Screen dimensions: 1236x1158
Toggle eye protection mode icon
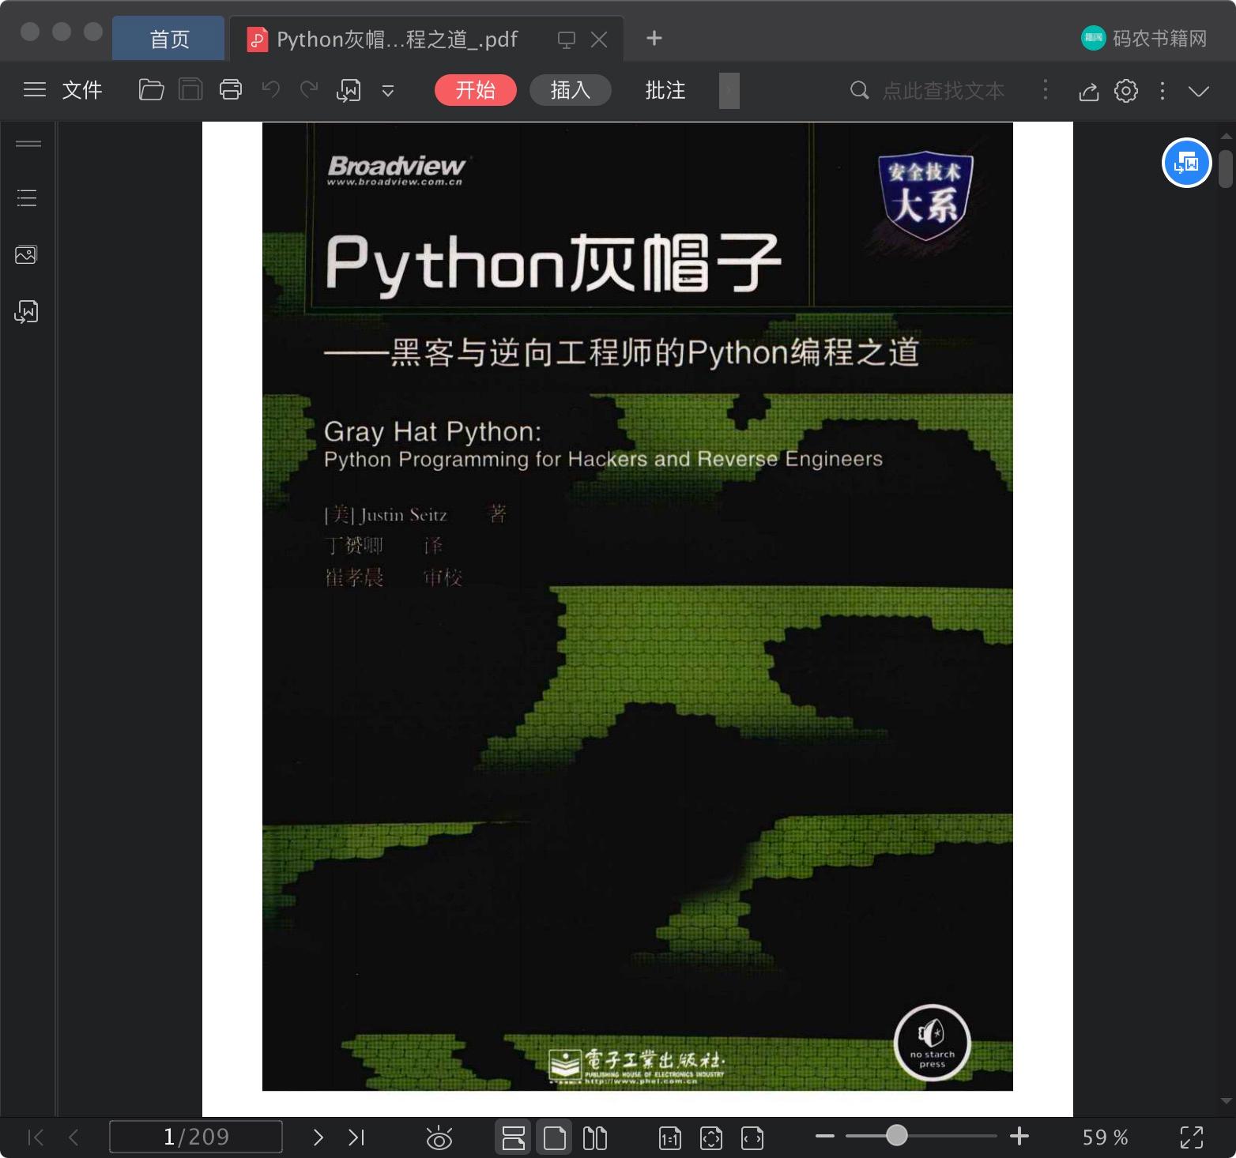coord(439,1137)
